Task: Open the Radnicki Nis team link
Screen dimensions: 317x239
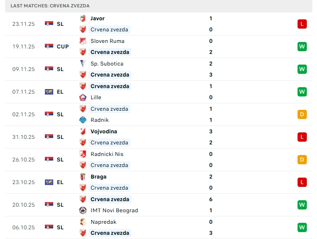Action: click(107, 154)
